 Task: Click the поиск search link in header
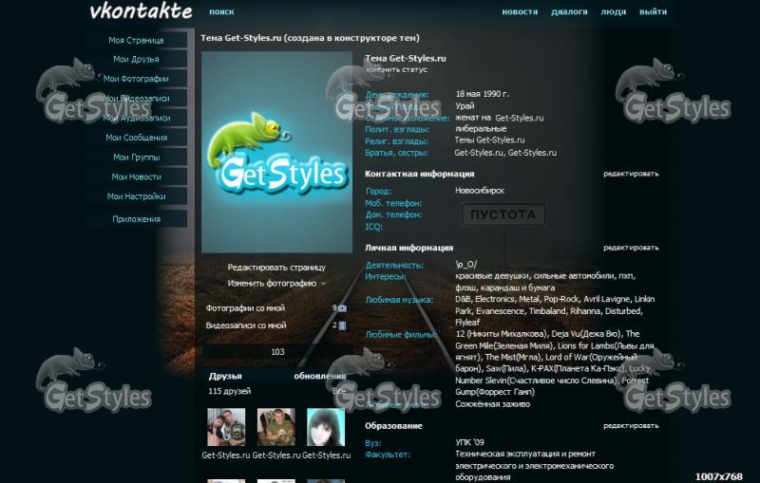coord(221,12)
